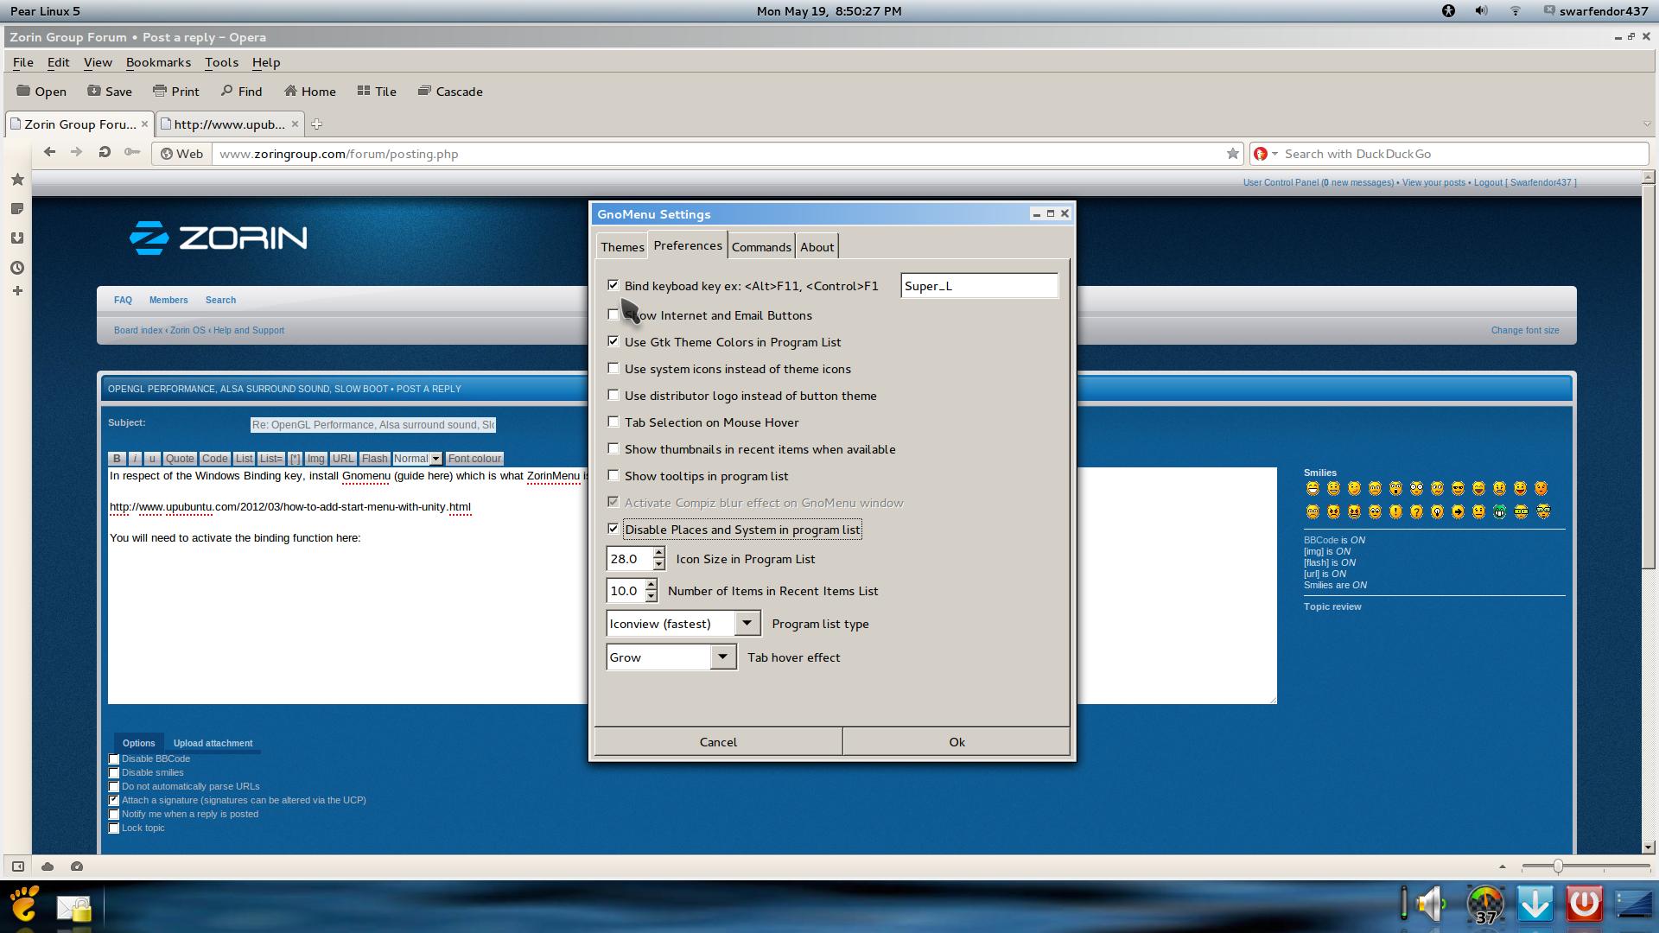Screen dimensions: 1659x933
Task: Enable Use distributor logo instead of button theme
Action: [x=613, y=395]
